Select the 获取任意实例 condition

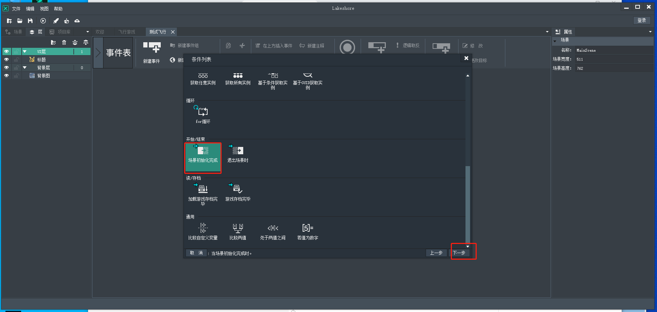tap(203, 79)
